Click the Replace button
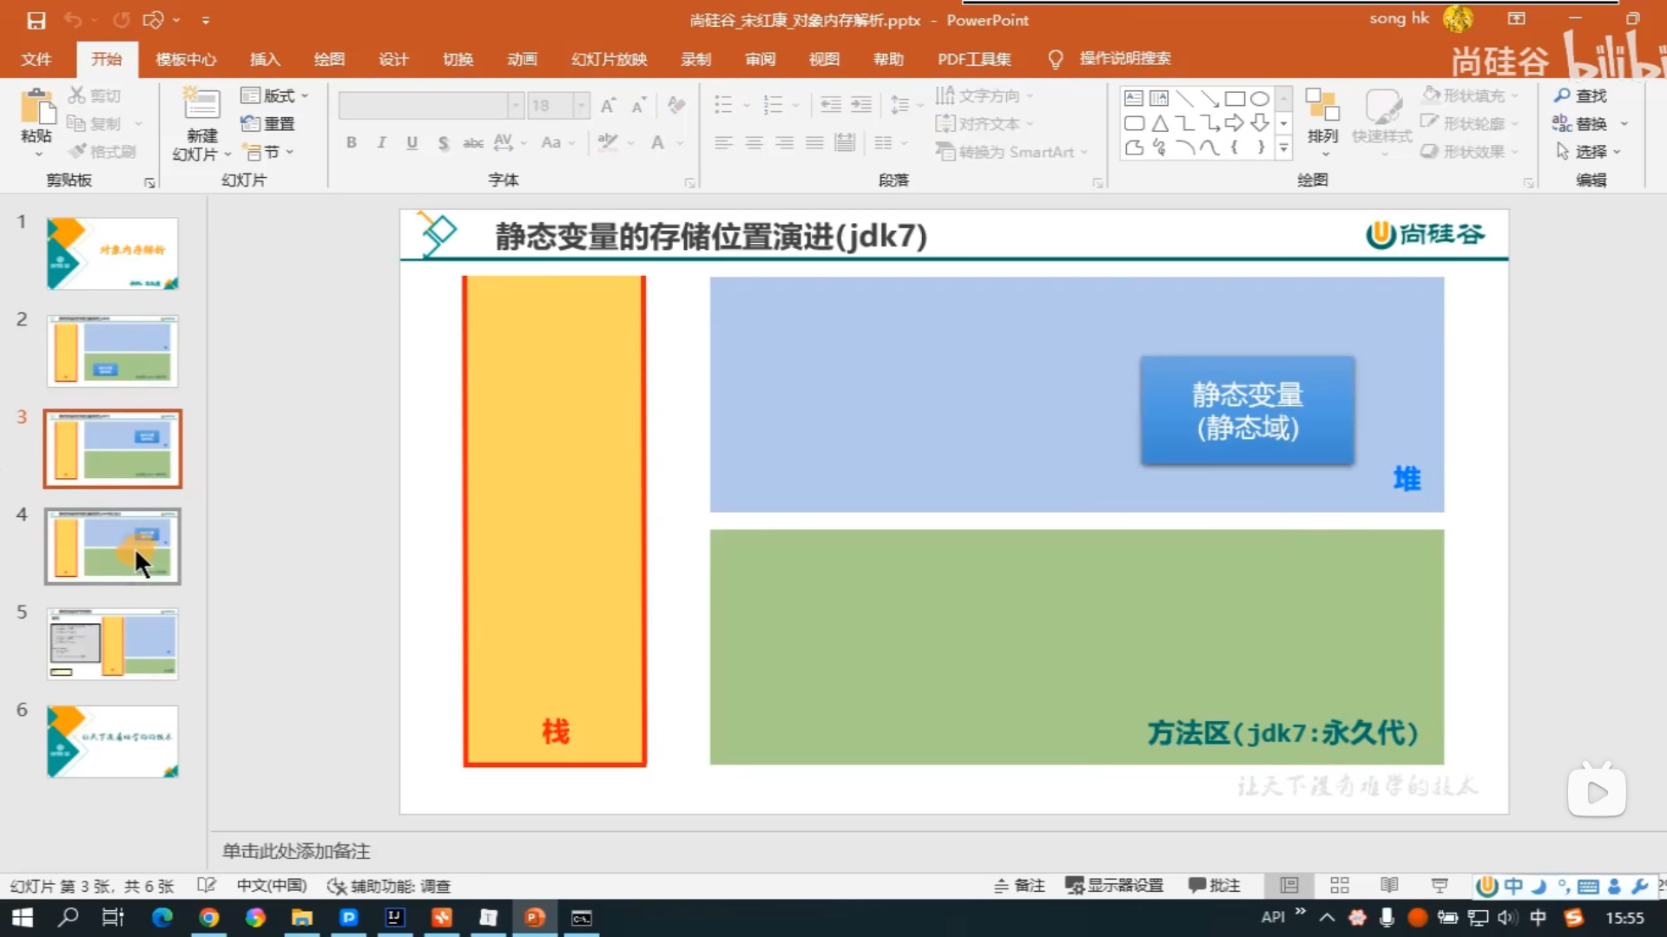1667x937 pixels. [1580, 123]
